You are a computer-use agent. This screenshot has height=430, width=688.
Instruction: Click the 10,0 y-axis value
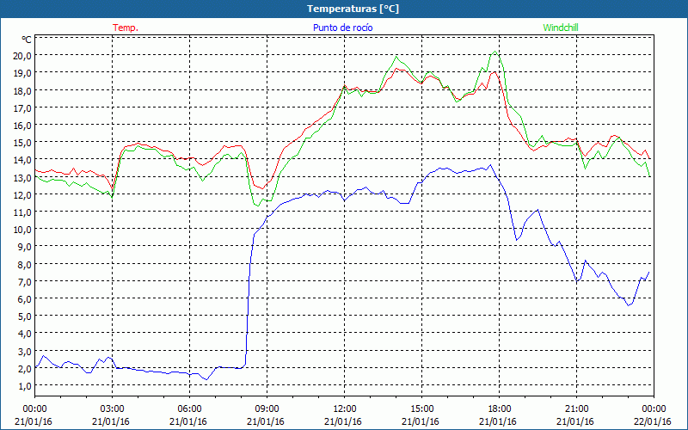point(22,230)
